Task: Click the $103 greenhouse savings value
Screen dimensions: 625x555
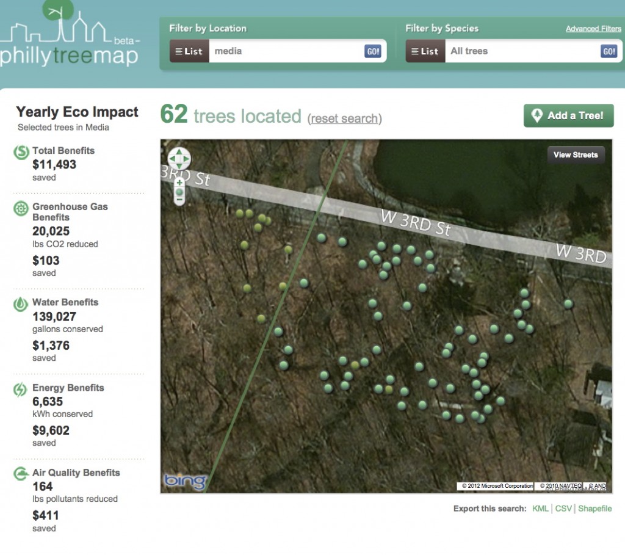Action: click(x=46, y=260)
